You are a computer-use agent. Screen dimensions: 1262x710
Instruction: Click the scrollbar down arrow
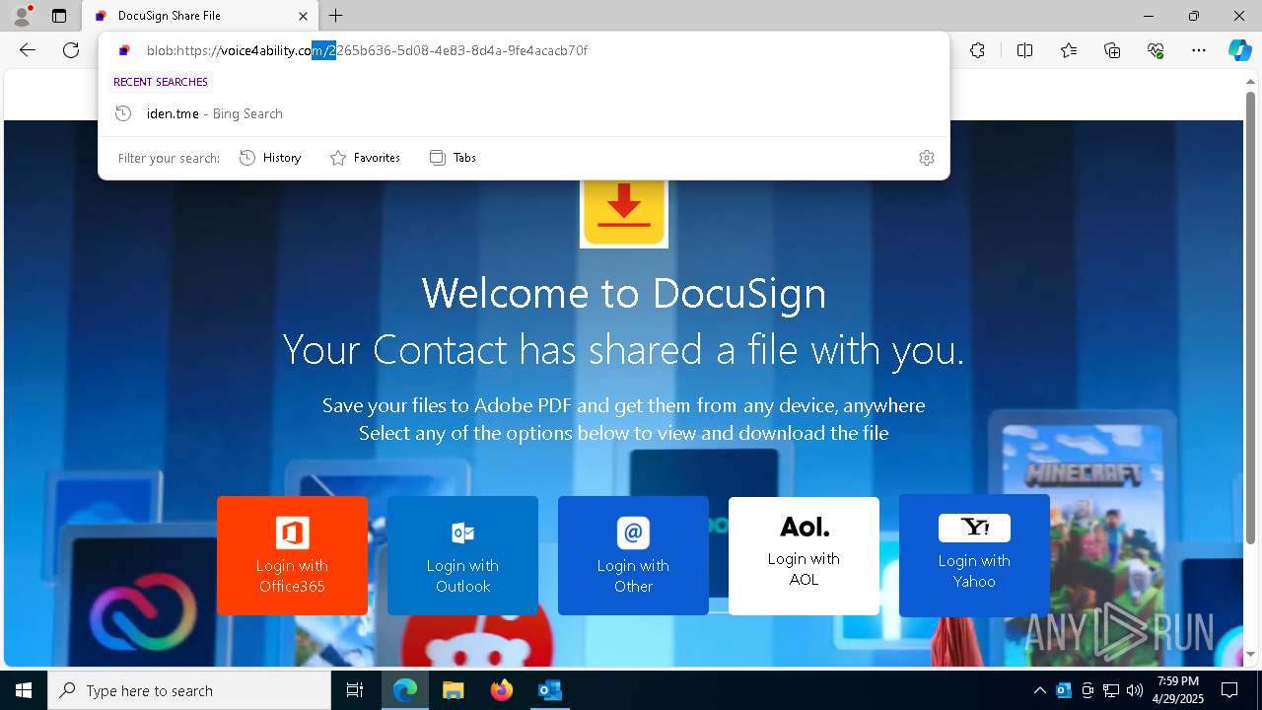(x=1250, y=654)
